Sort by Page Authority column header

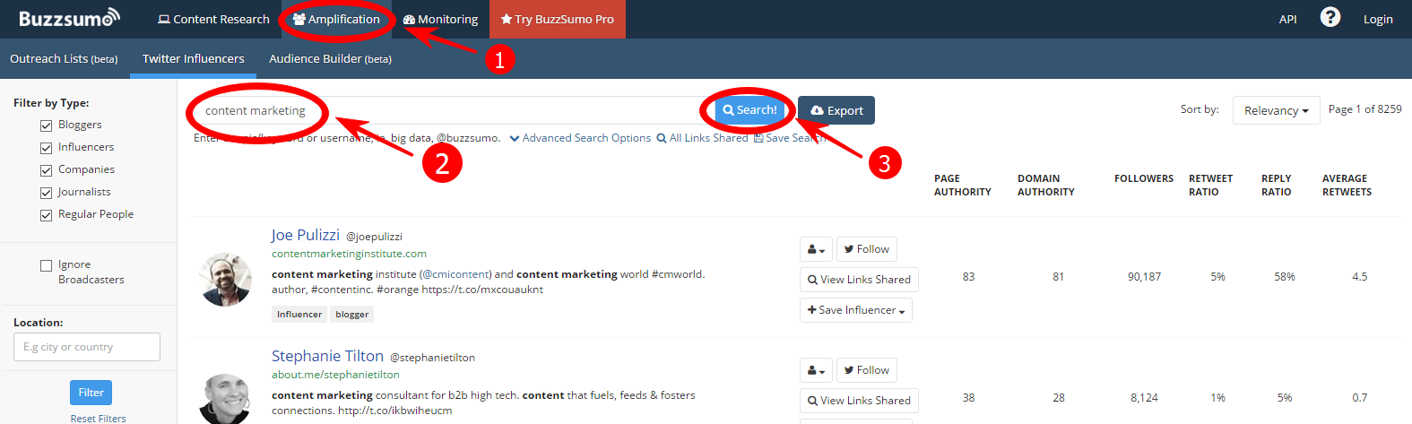[x=962, y=186]
